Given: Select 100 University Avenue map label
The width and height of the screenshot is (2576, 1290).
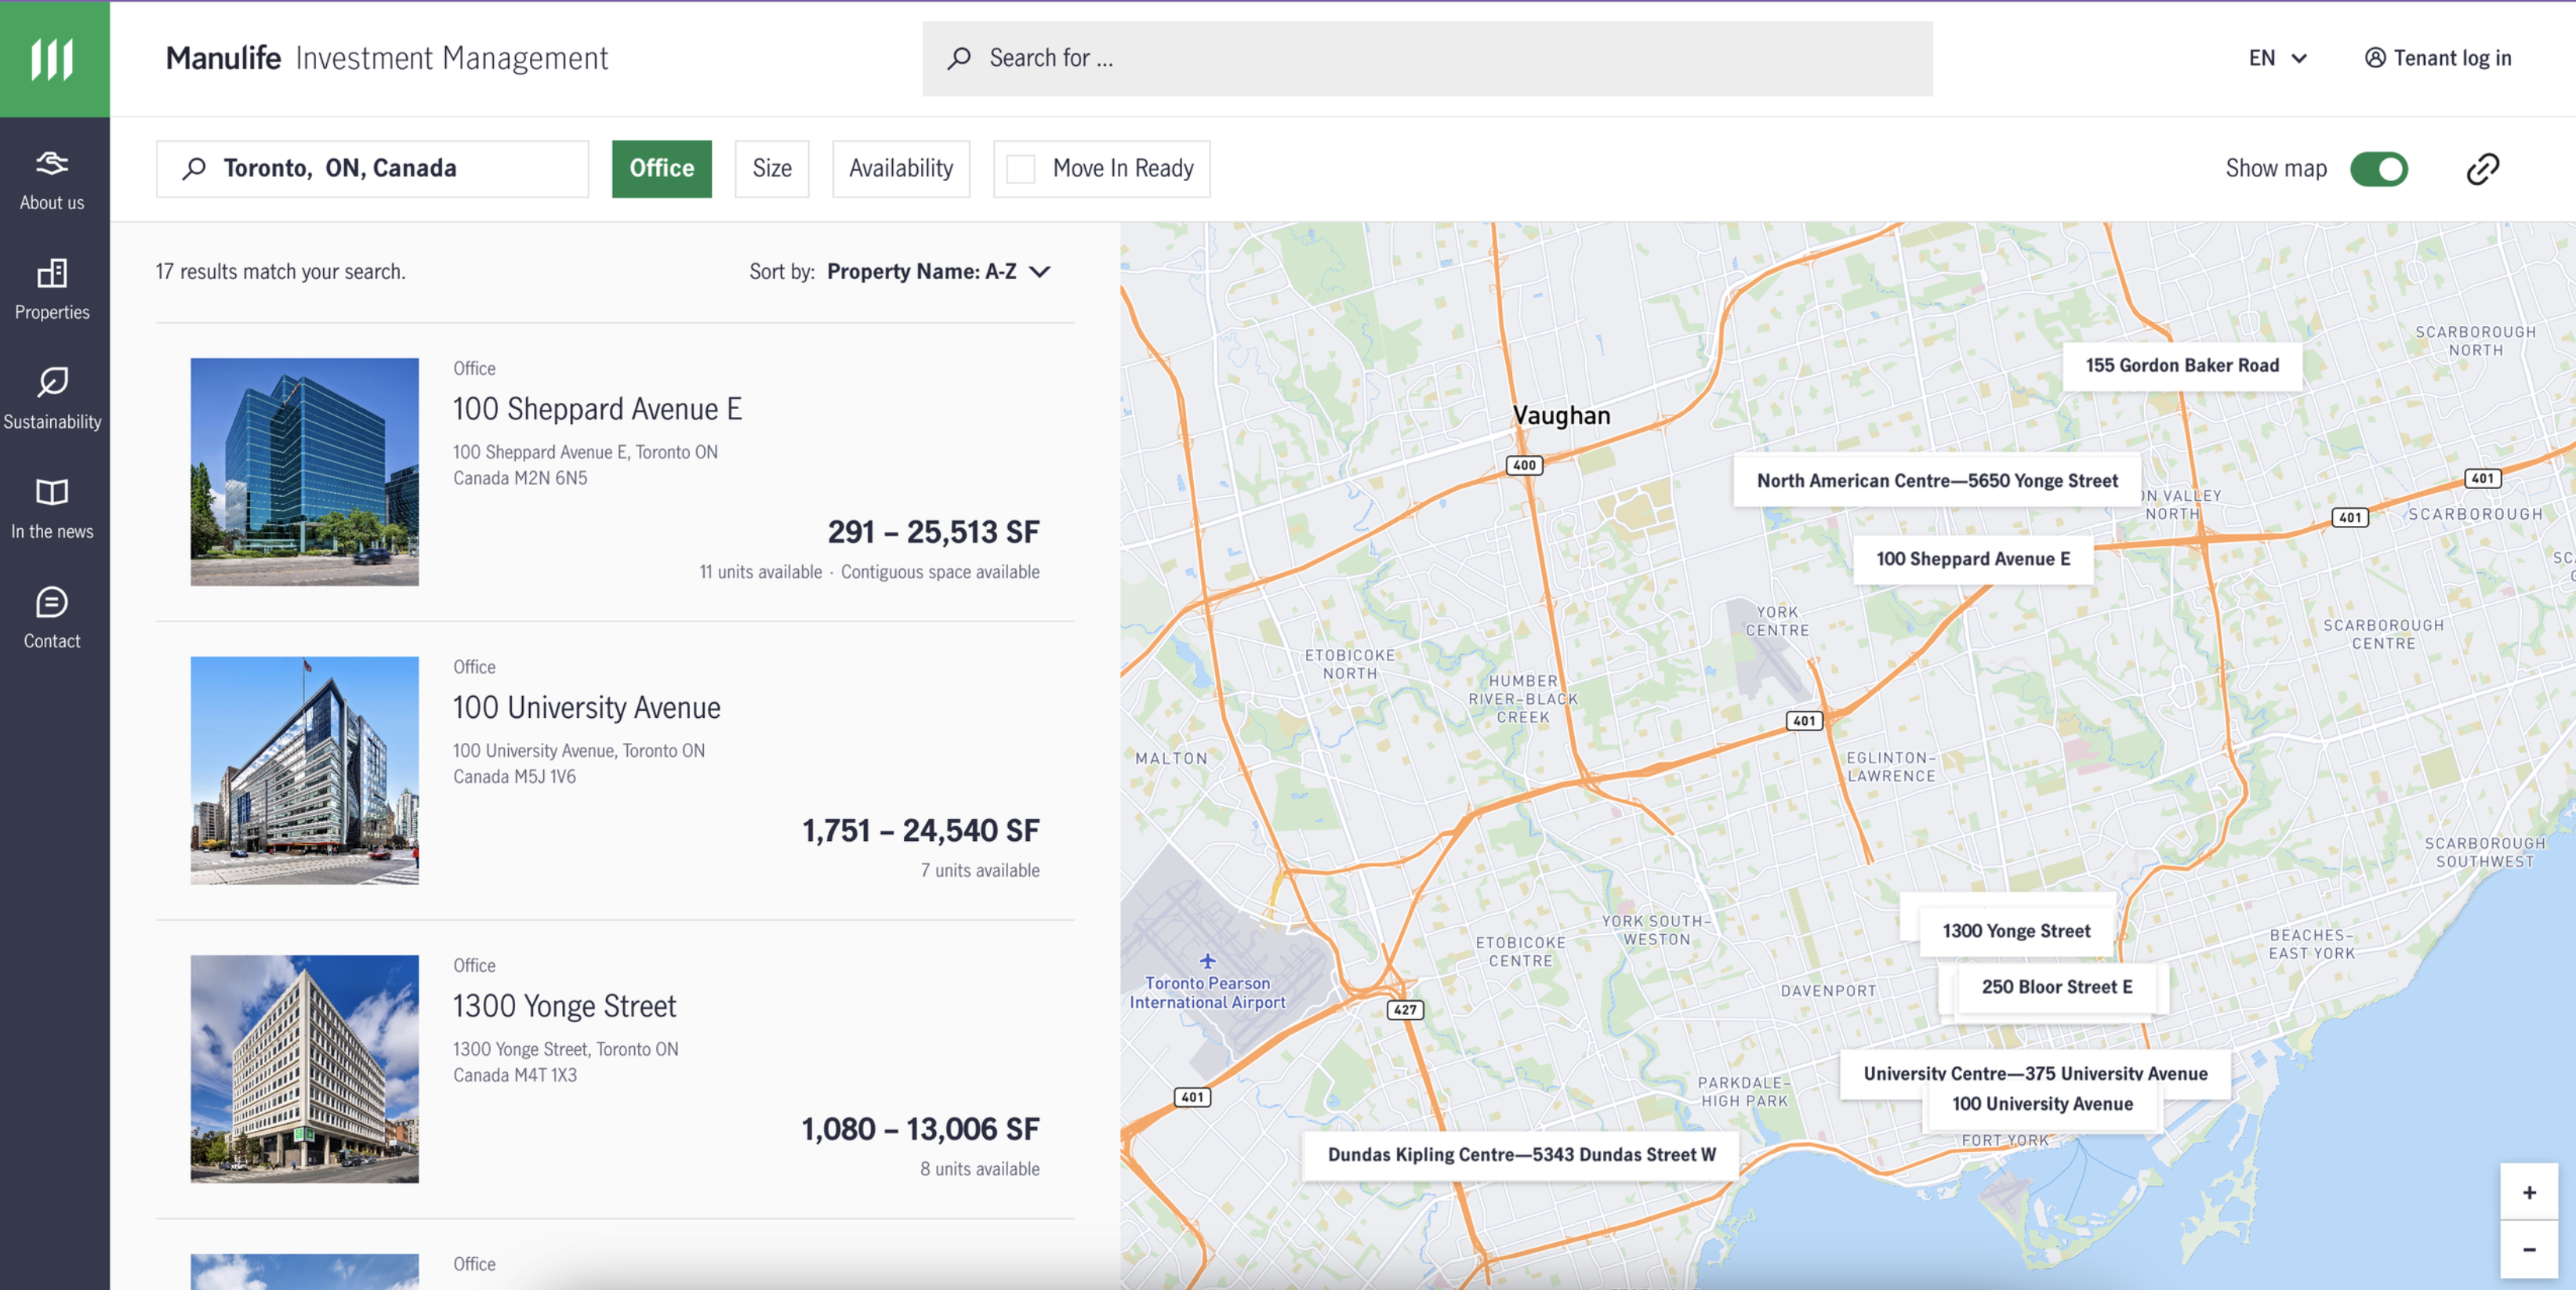Looking at the screenshot, I should (2042, 1104).
